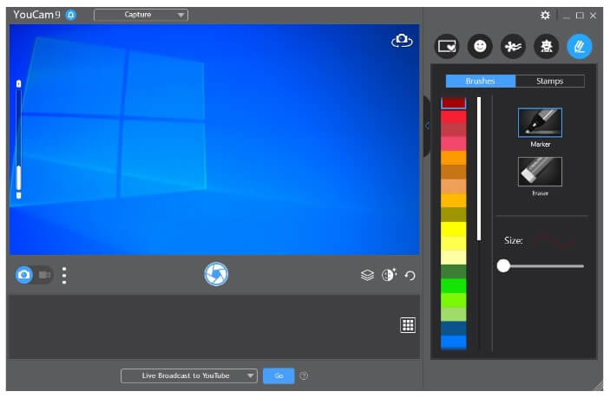
Task: Pick the bright orange color swatch
Action: [x=453, y=158]
